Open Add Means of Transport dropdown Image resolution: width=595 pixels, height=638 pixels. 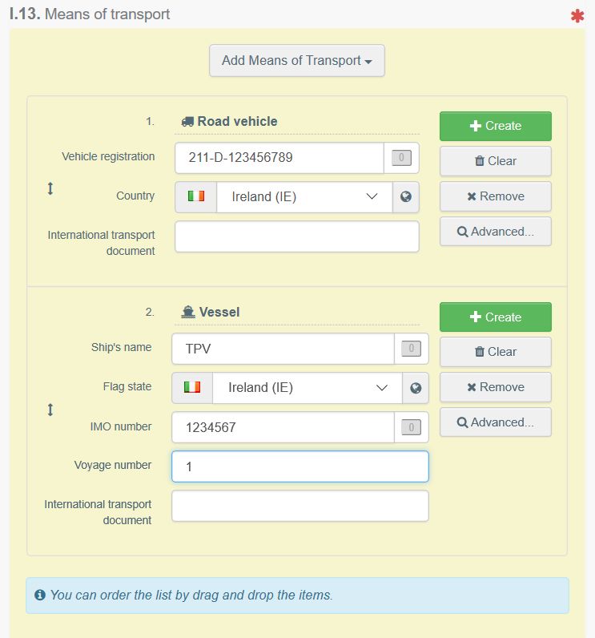point(296,61)
